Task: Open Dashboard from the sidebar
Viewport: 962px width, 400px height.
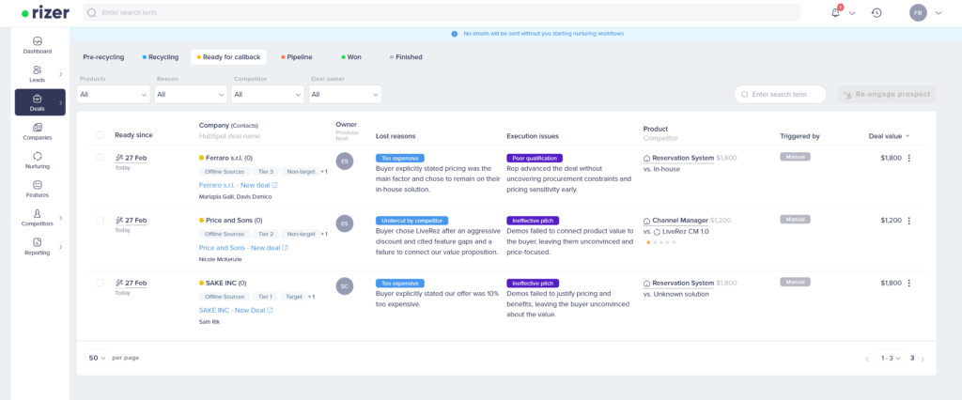Action: (x=38, y=44)
